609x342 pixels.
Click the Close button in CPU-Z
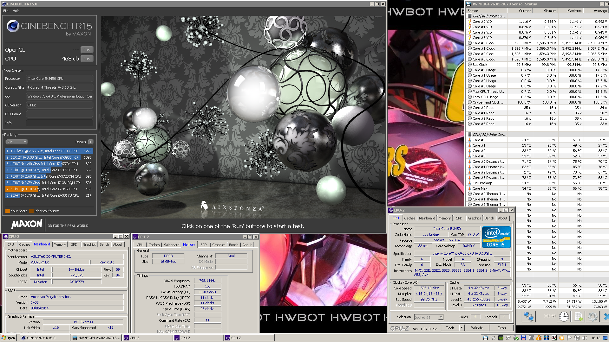click(501, 328)
